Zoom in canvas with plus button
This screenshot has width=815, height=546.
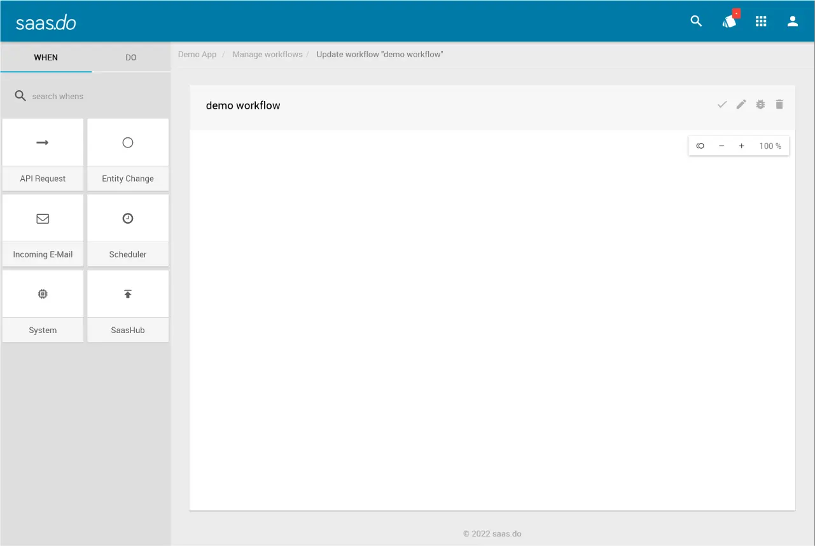[741, 146]
